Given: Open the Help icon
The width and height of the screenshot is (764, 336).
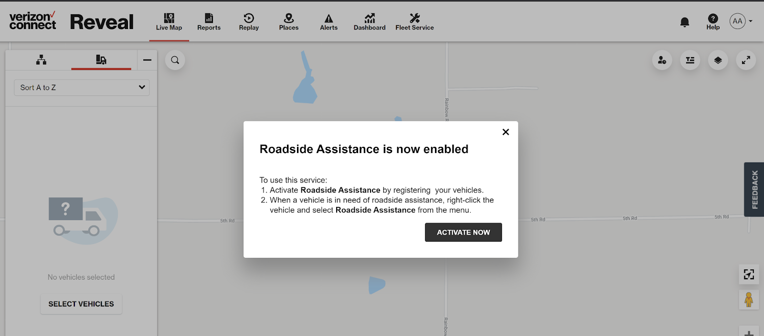Looking at the screenshot, I should click(713, 22).
